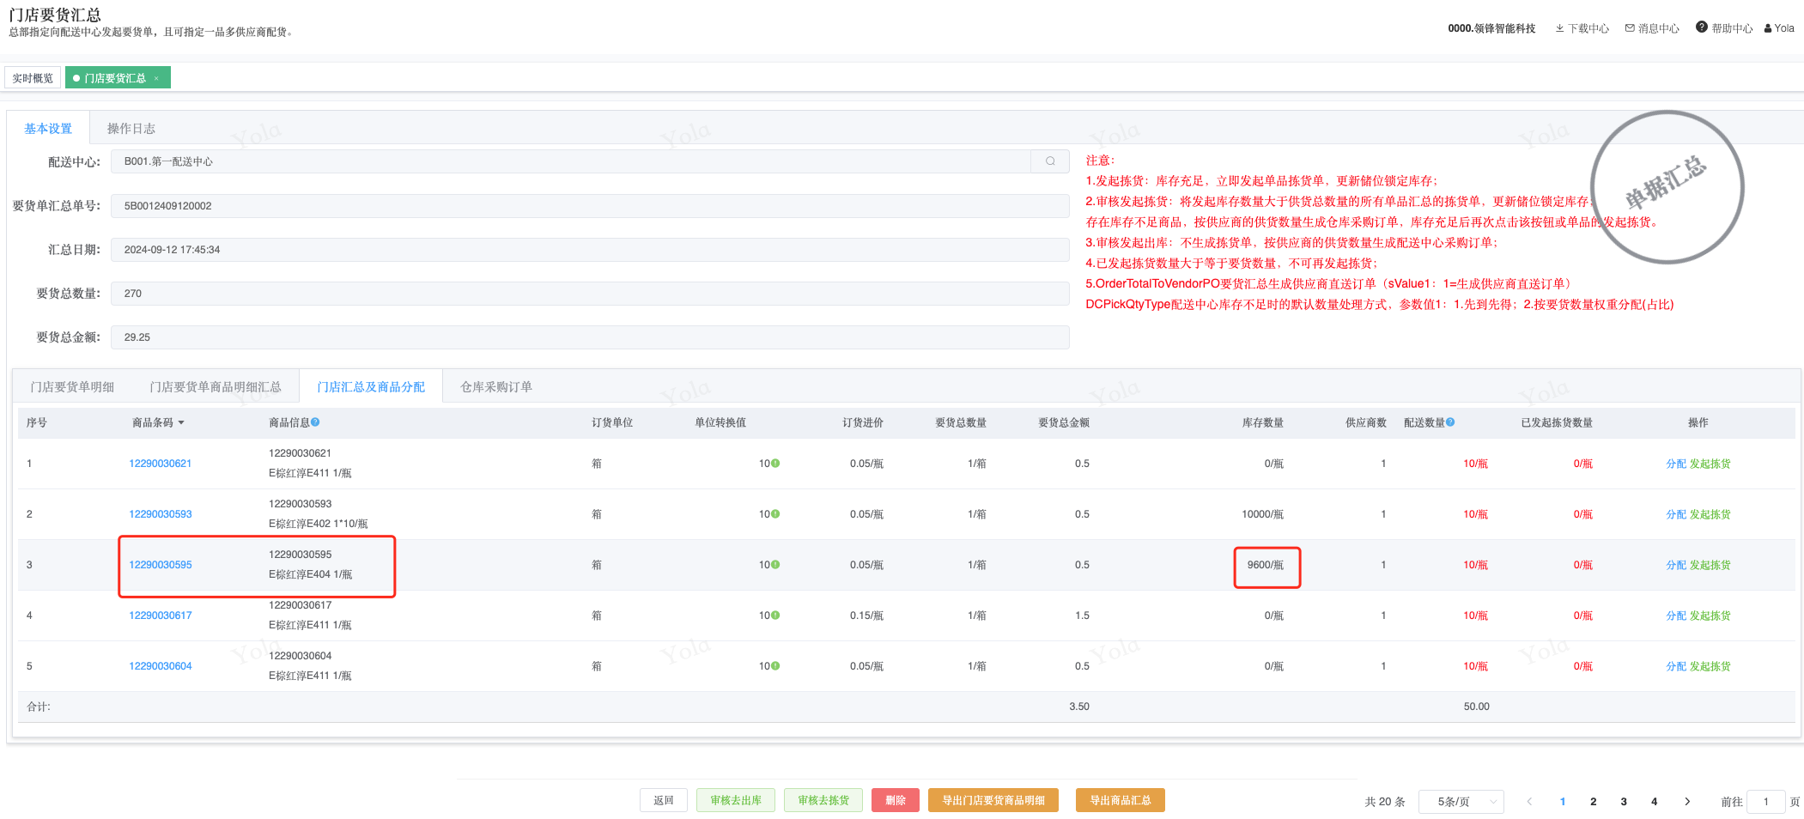
Task: Open 帮助中心 question mark icon
Action: pyautogui.click(x=1701, y=27)
